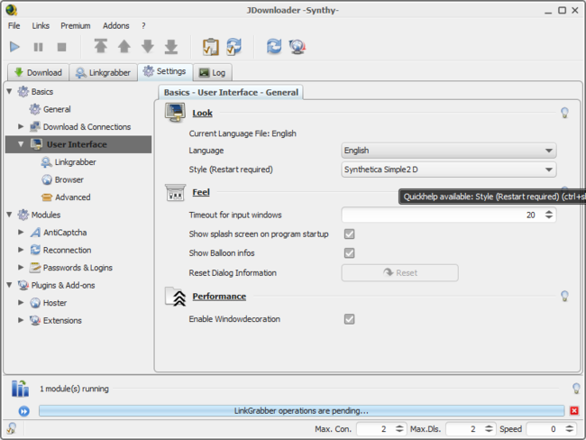586x440 pixels.
Task: Adjust the Speed stepper arrows
Action: (x=569, y=429)
